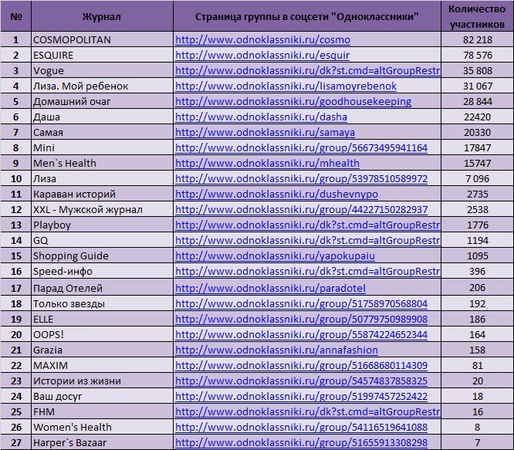Open the Парад Отелей paradotel link
This screenshot has height=450, width=514.
[x=270, y=288]
